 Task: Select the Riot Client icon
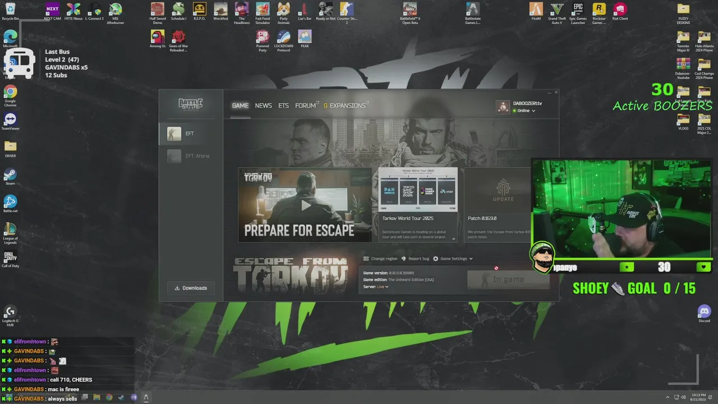tap(620, 12)
